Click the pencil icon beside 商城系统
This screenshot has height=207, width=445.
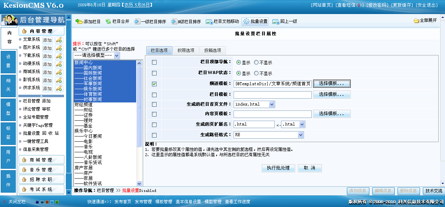coord(59,72)
